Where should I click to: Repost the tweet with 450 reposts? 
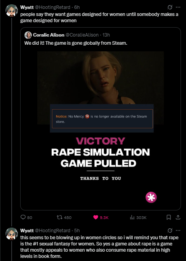point(59,217)
